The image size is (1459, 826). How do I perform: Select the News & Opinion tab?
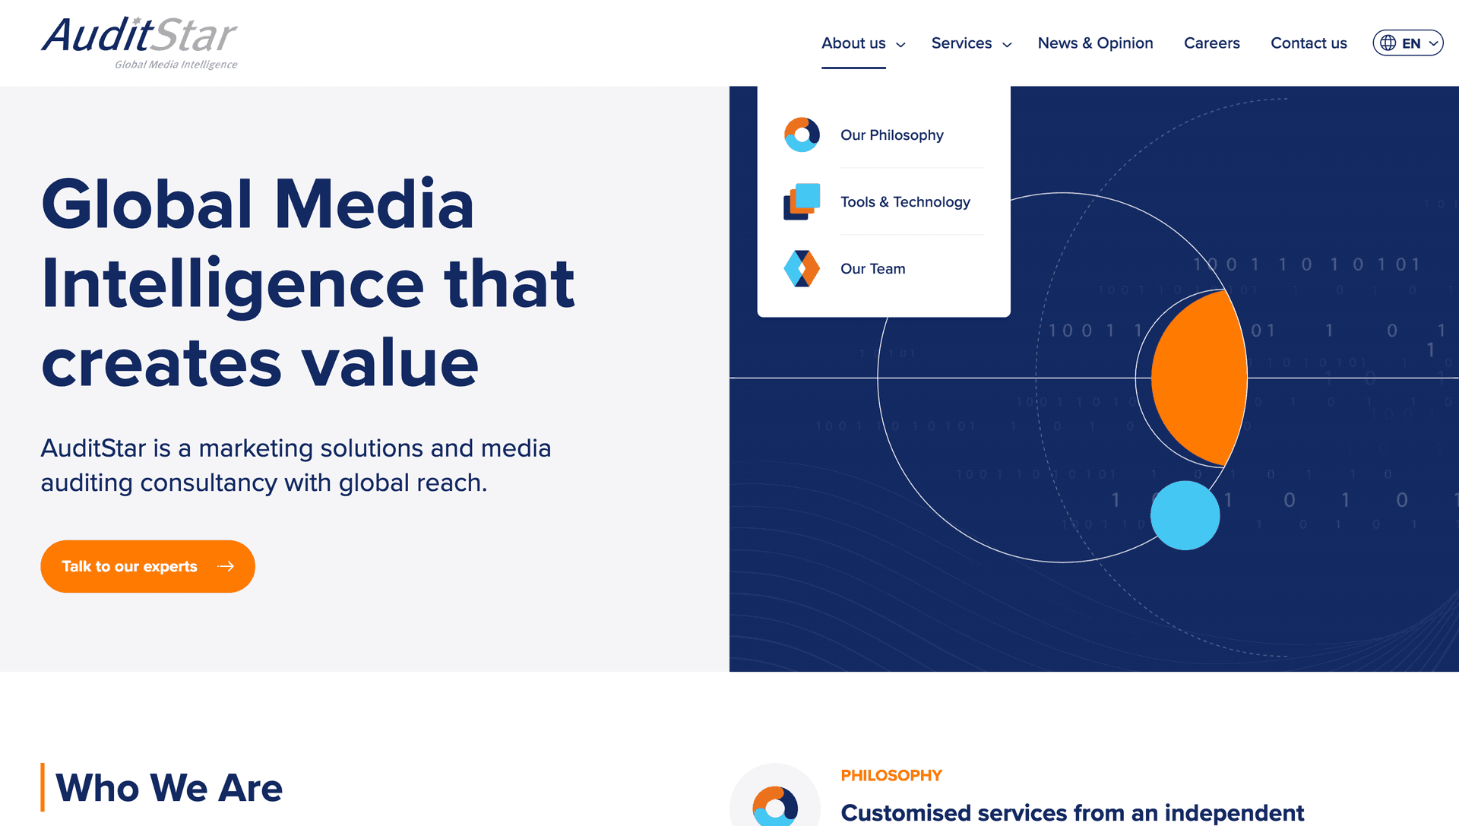click(x=1095, y=43)
